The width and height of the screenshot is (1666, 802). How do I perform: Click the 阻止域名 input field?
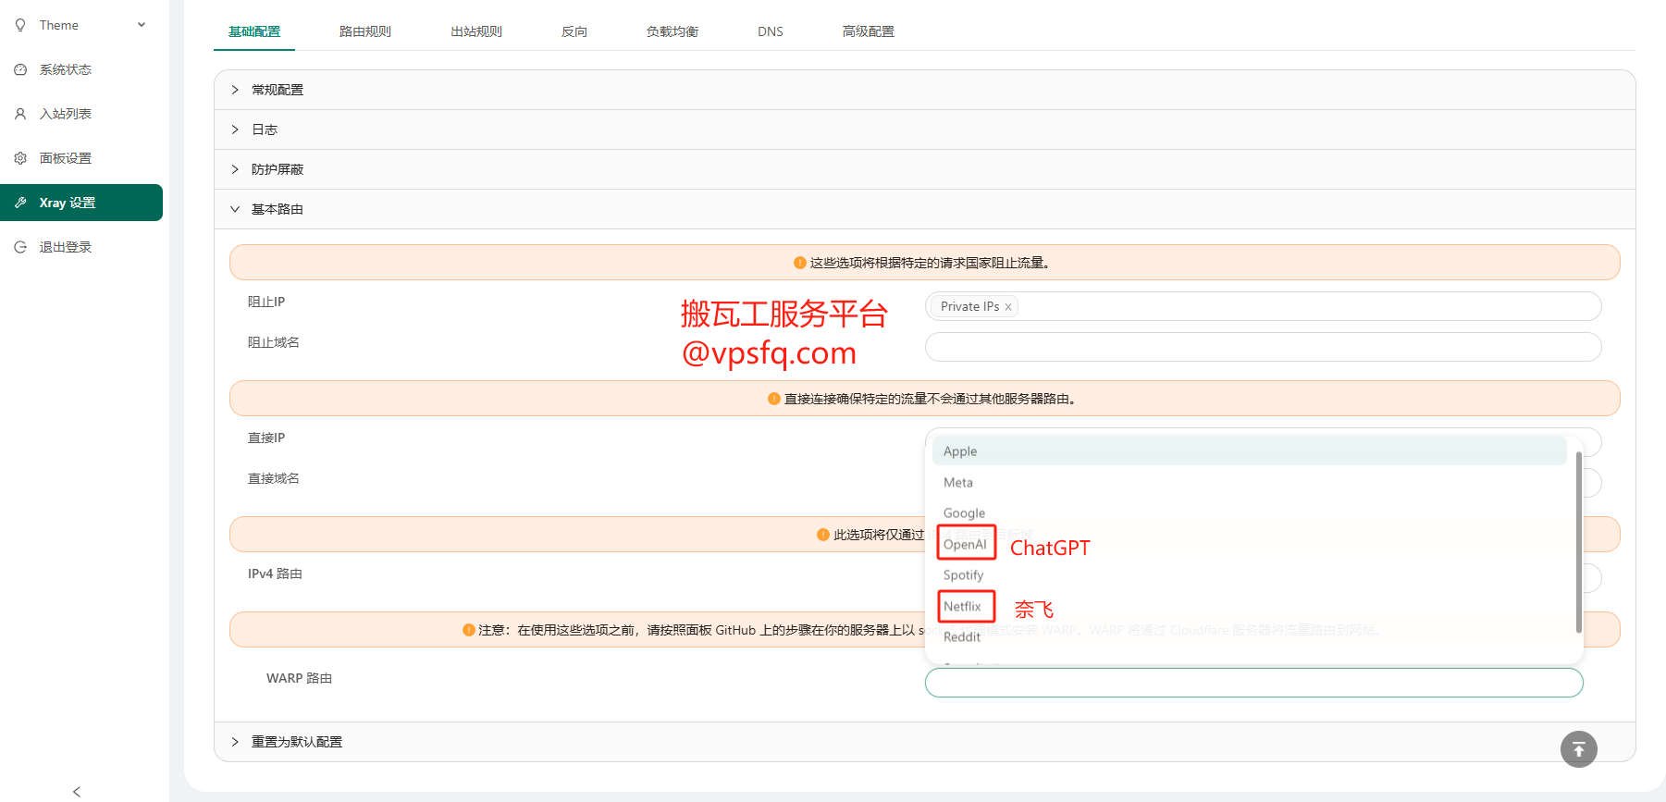coord(1263,347)
